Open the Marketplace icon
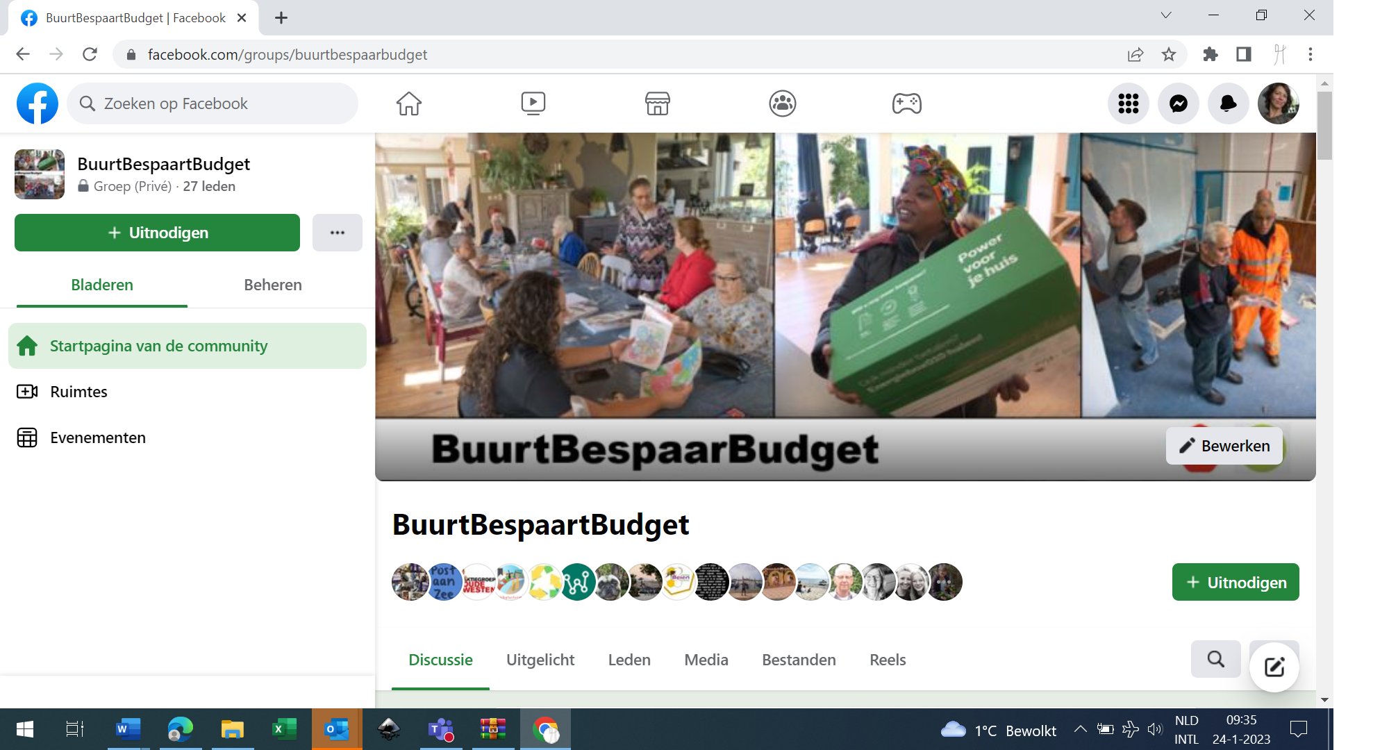The width and height of the screenshot is (1389, 750). pyautogui.click(x=658, y=103)
